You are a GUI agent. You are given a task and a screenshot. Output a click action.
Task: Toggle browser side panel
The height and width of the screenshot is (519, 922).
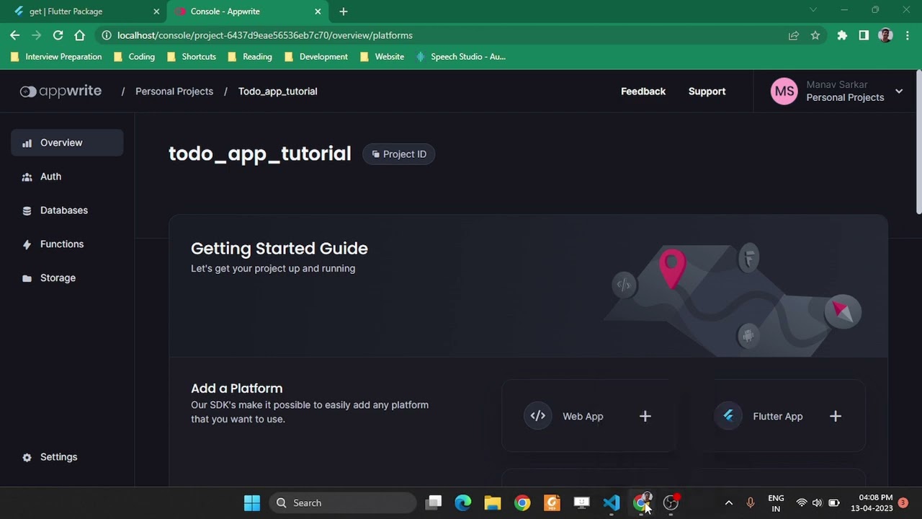pyautogui.click(x=864, y=35)
